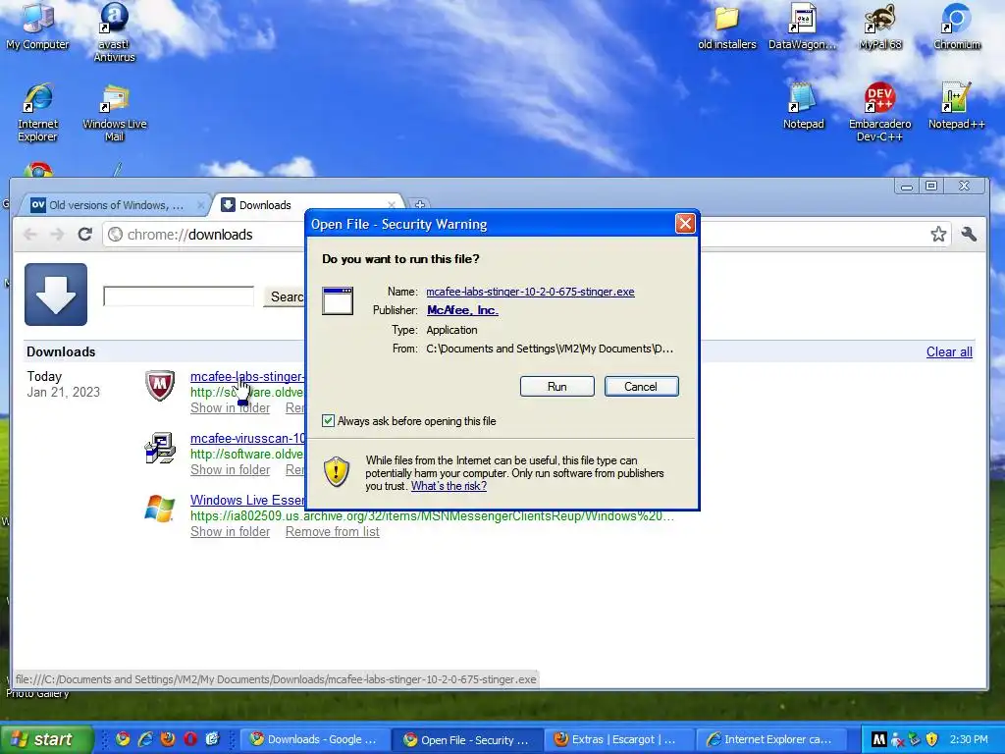Click Firefox quick launch icon
Screen dimensions: 1005x754
[x=168, y=739]
